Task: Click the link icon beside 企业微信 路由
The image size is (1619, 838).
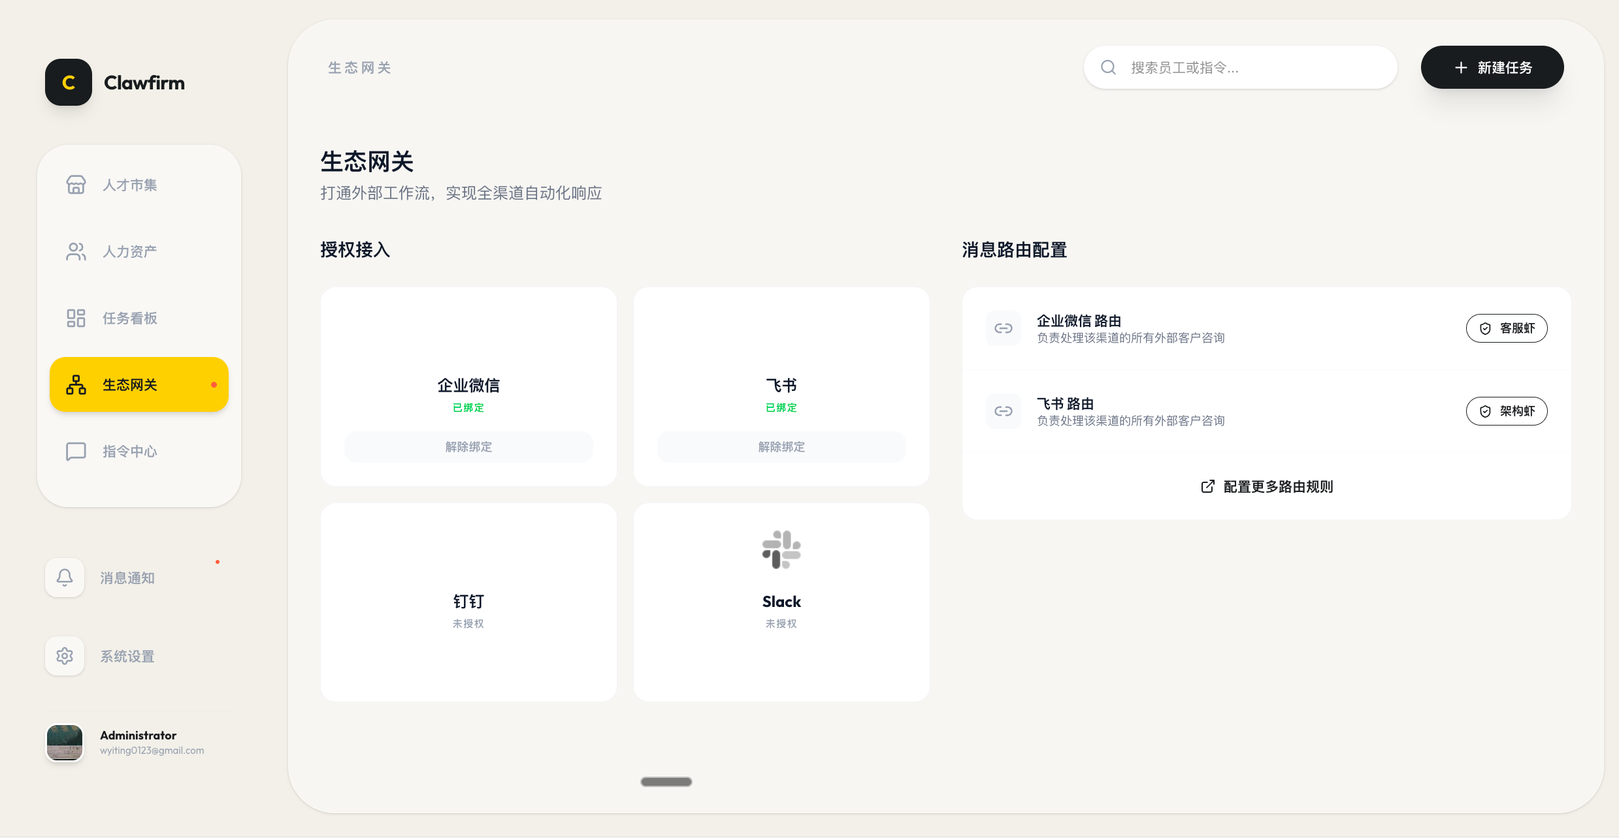Action: coord(1003,328)
